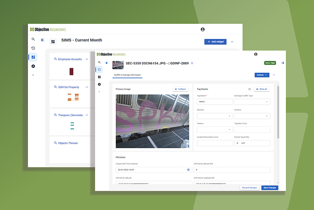Toggle right side panel in record view
Screen dimensions: 314x210
pyautogui.click(x=283, y=63)
